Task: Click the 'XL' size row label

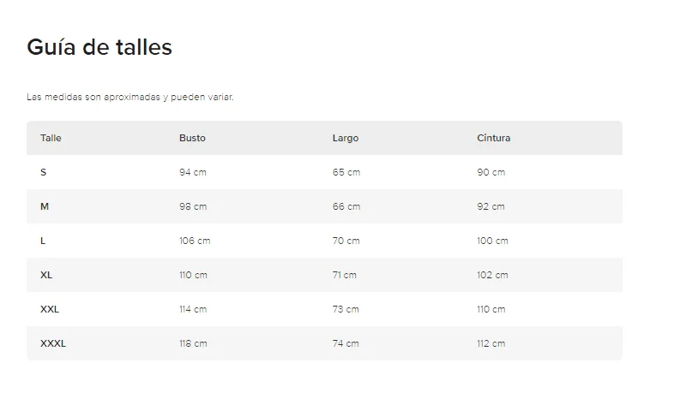Action: [46, 275]
